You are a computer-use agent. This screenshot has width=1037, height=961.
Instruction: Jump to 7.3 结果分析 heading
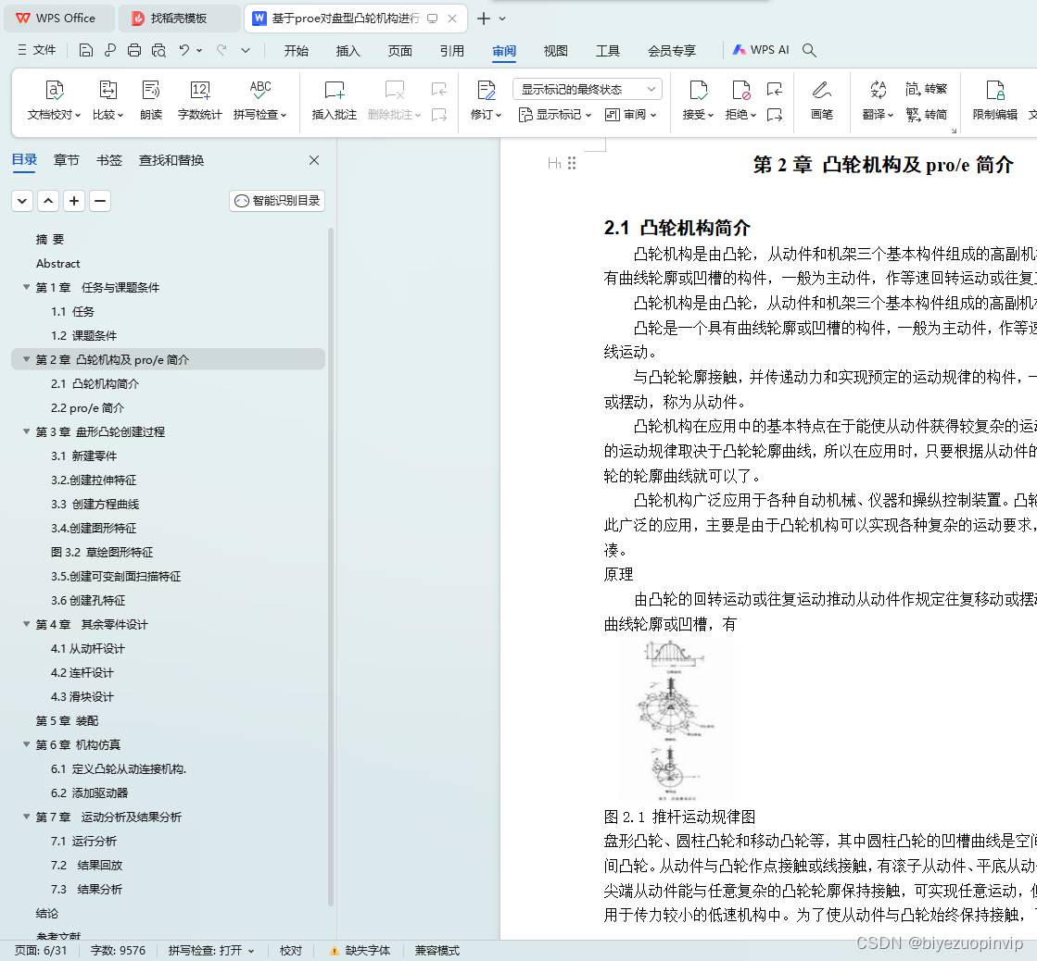86,889
